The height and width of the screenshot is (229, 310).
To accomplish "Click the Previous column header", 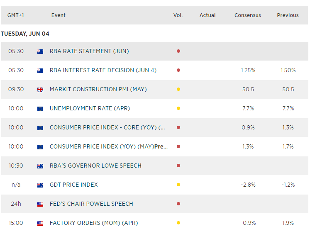I will [288, 15].
